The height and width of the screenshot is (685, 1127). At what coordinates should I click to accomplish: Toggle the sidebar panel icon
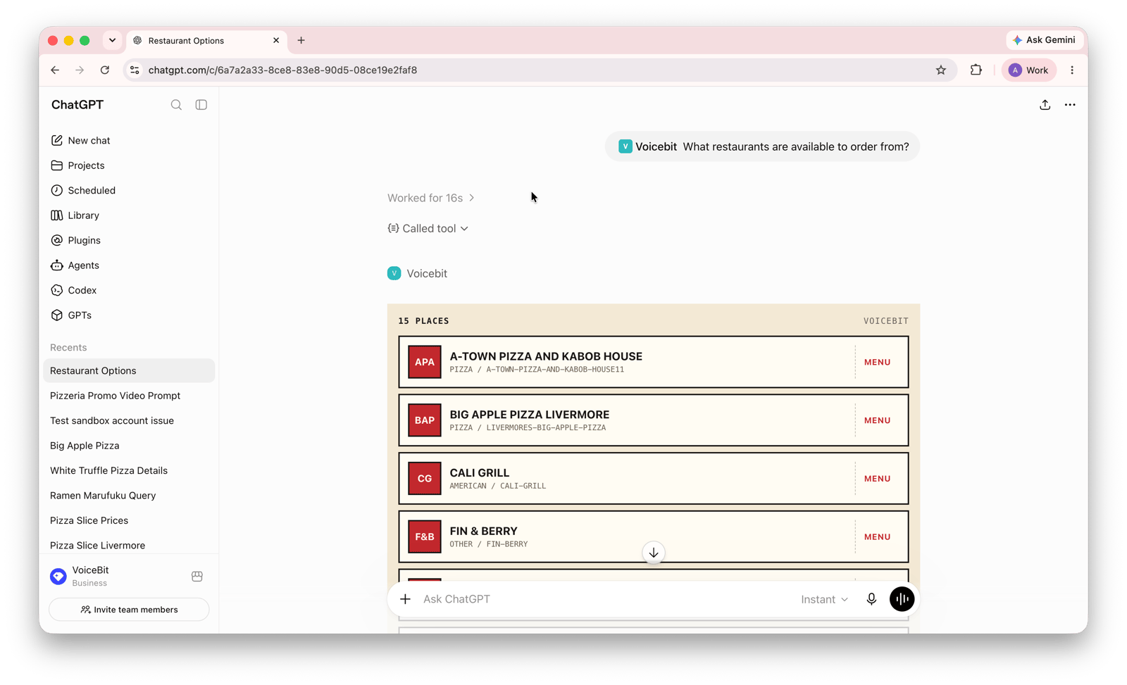click(x=201, y=105)
